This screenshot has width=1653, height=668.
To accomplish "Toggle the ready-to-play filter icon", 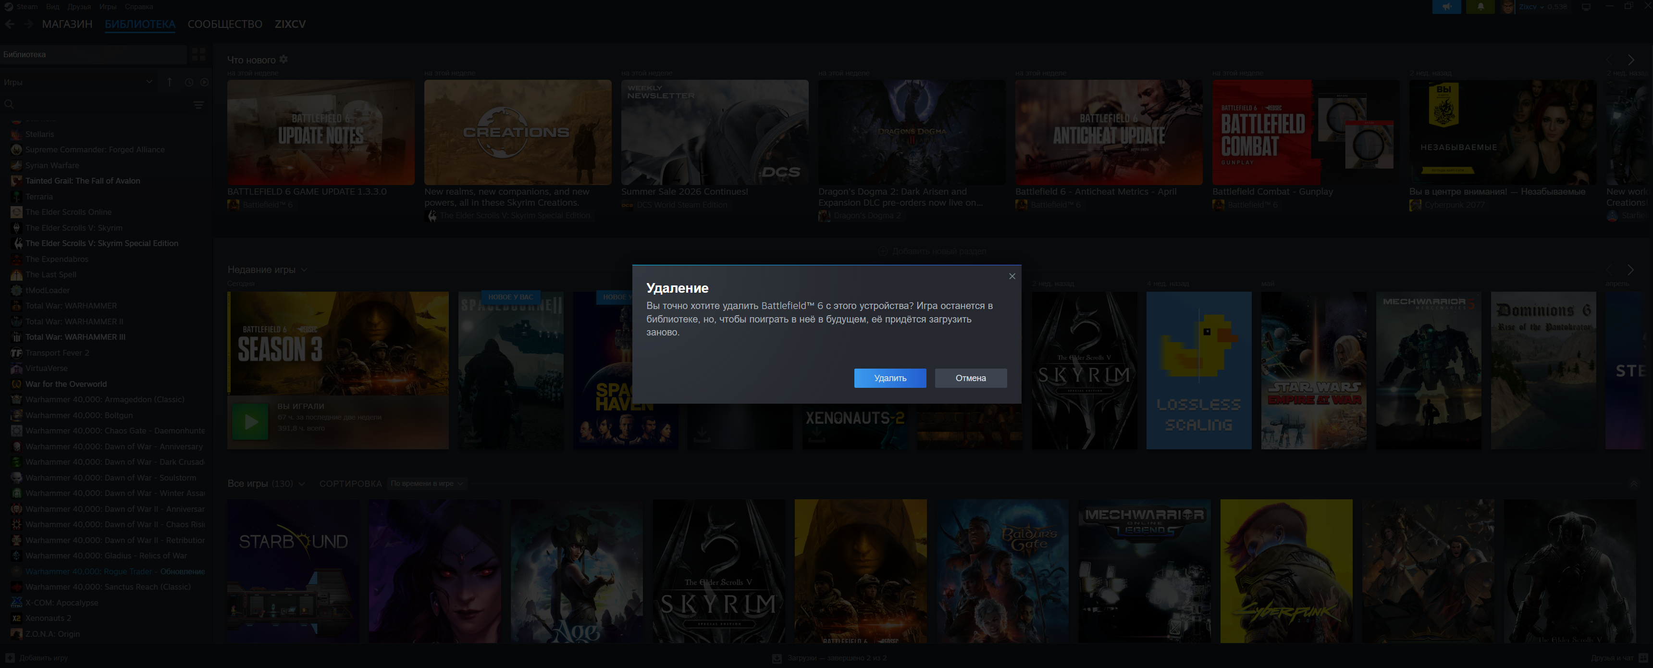I will (204, 82).
